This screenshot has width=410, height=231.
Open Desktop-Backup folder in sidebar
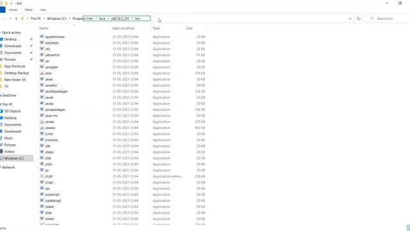click(x=17, y=73)
